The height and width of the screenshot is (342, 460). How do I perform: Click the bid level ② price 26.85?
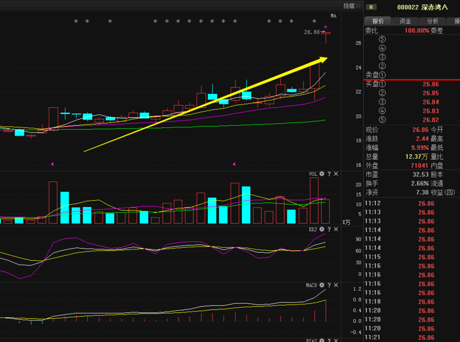(x=431, y=93)
